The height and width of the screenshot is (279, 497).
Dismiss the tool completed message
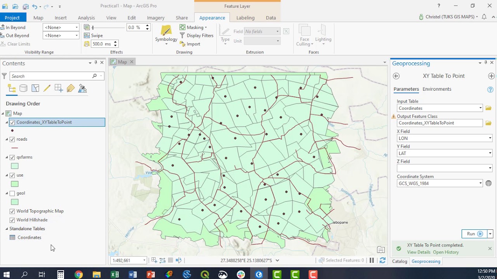pyautogui.click(x=490, y=248)
